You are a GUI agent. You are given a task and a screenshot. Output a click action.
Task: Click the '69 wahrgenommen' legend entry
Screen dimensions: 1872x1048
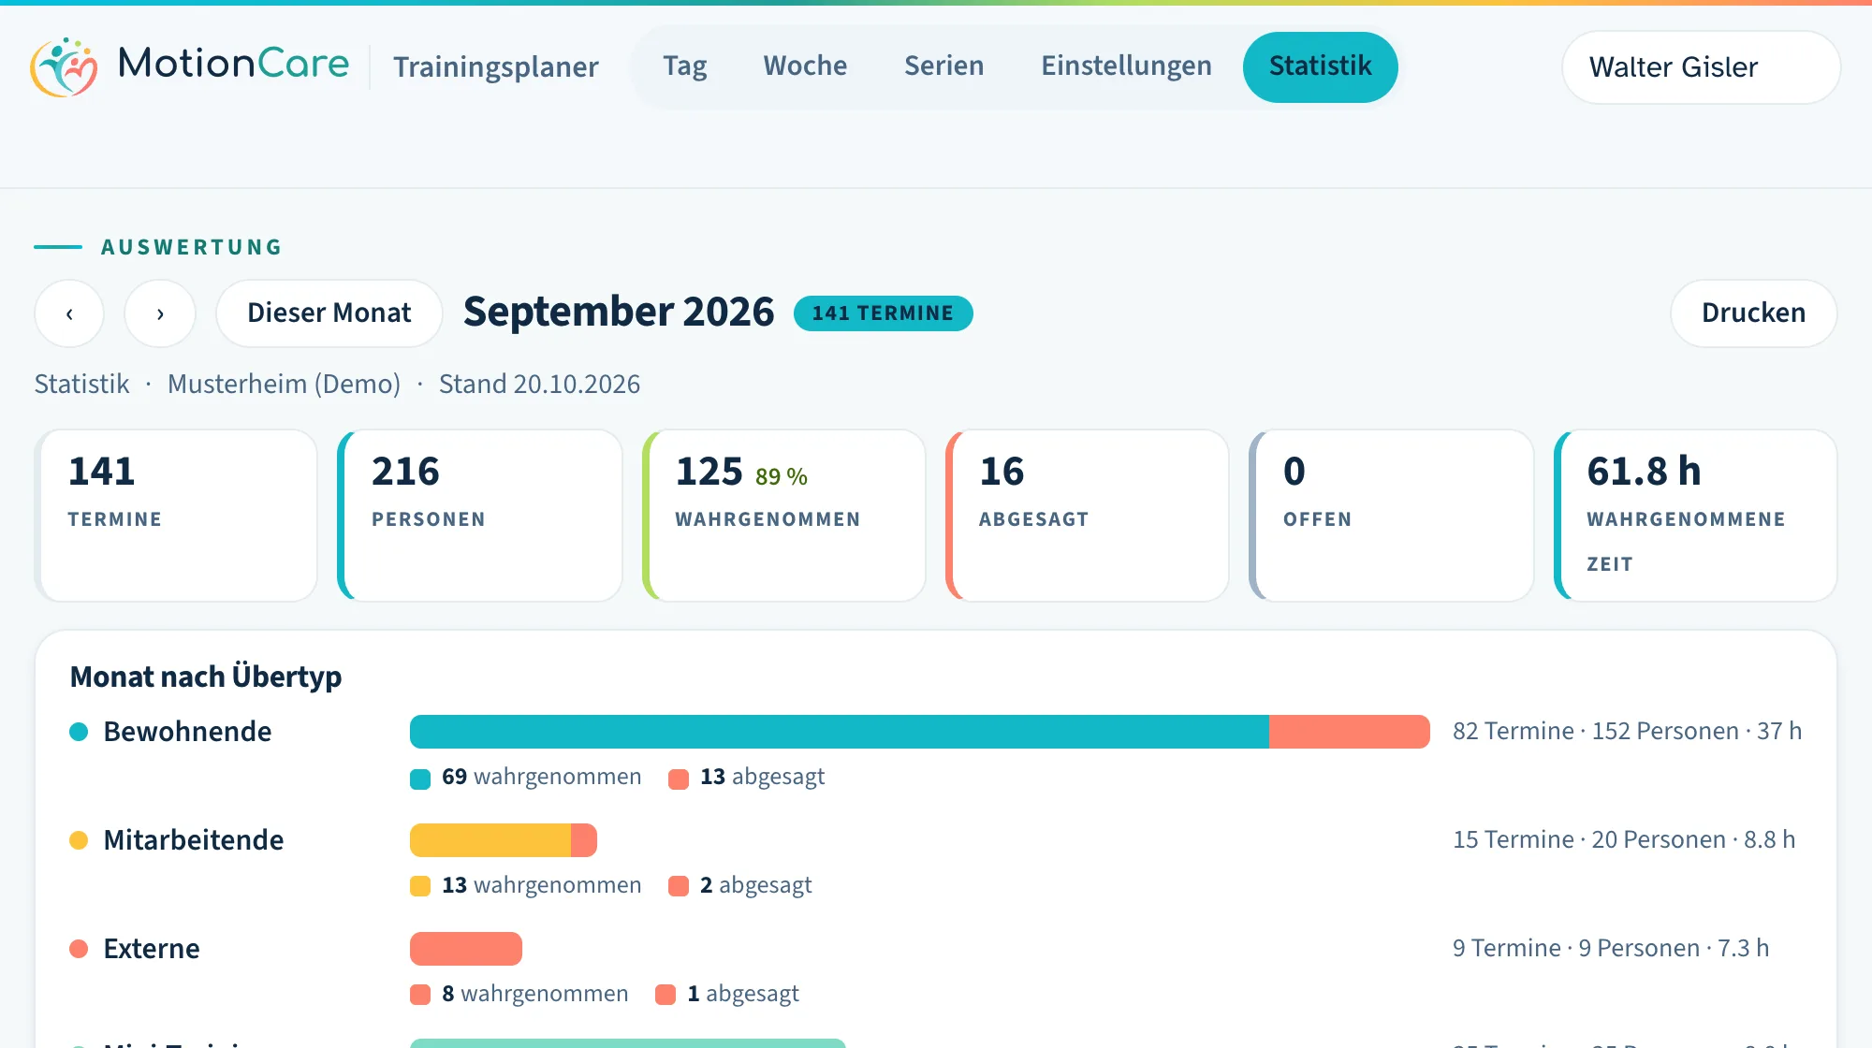click(x=525, y=778)
